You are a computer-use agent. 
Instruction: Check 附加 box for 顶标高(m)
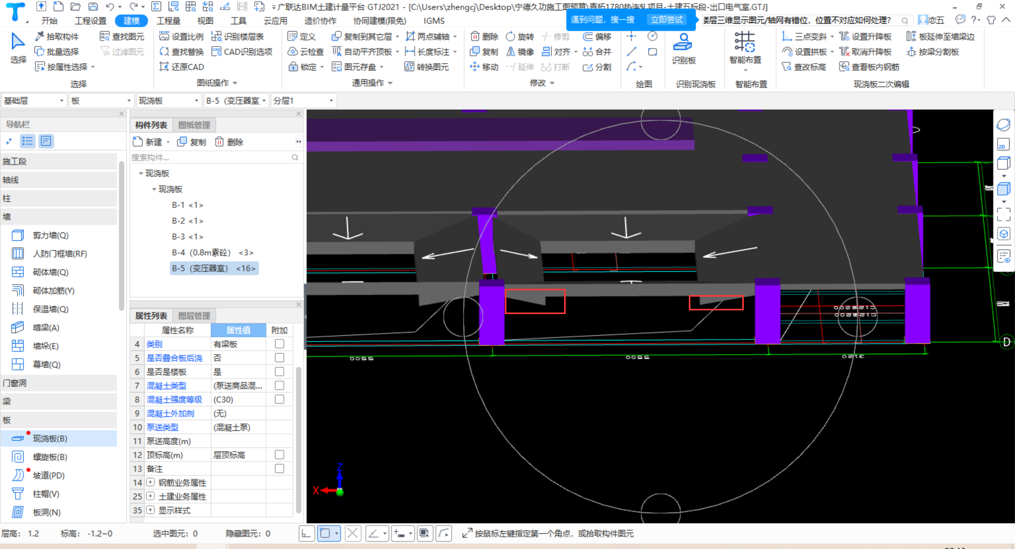(x=280, y=455)
